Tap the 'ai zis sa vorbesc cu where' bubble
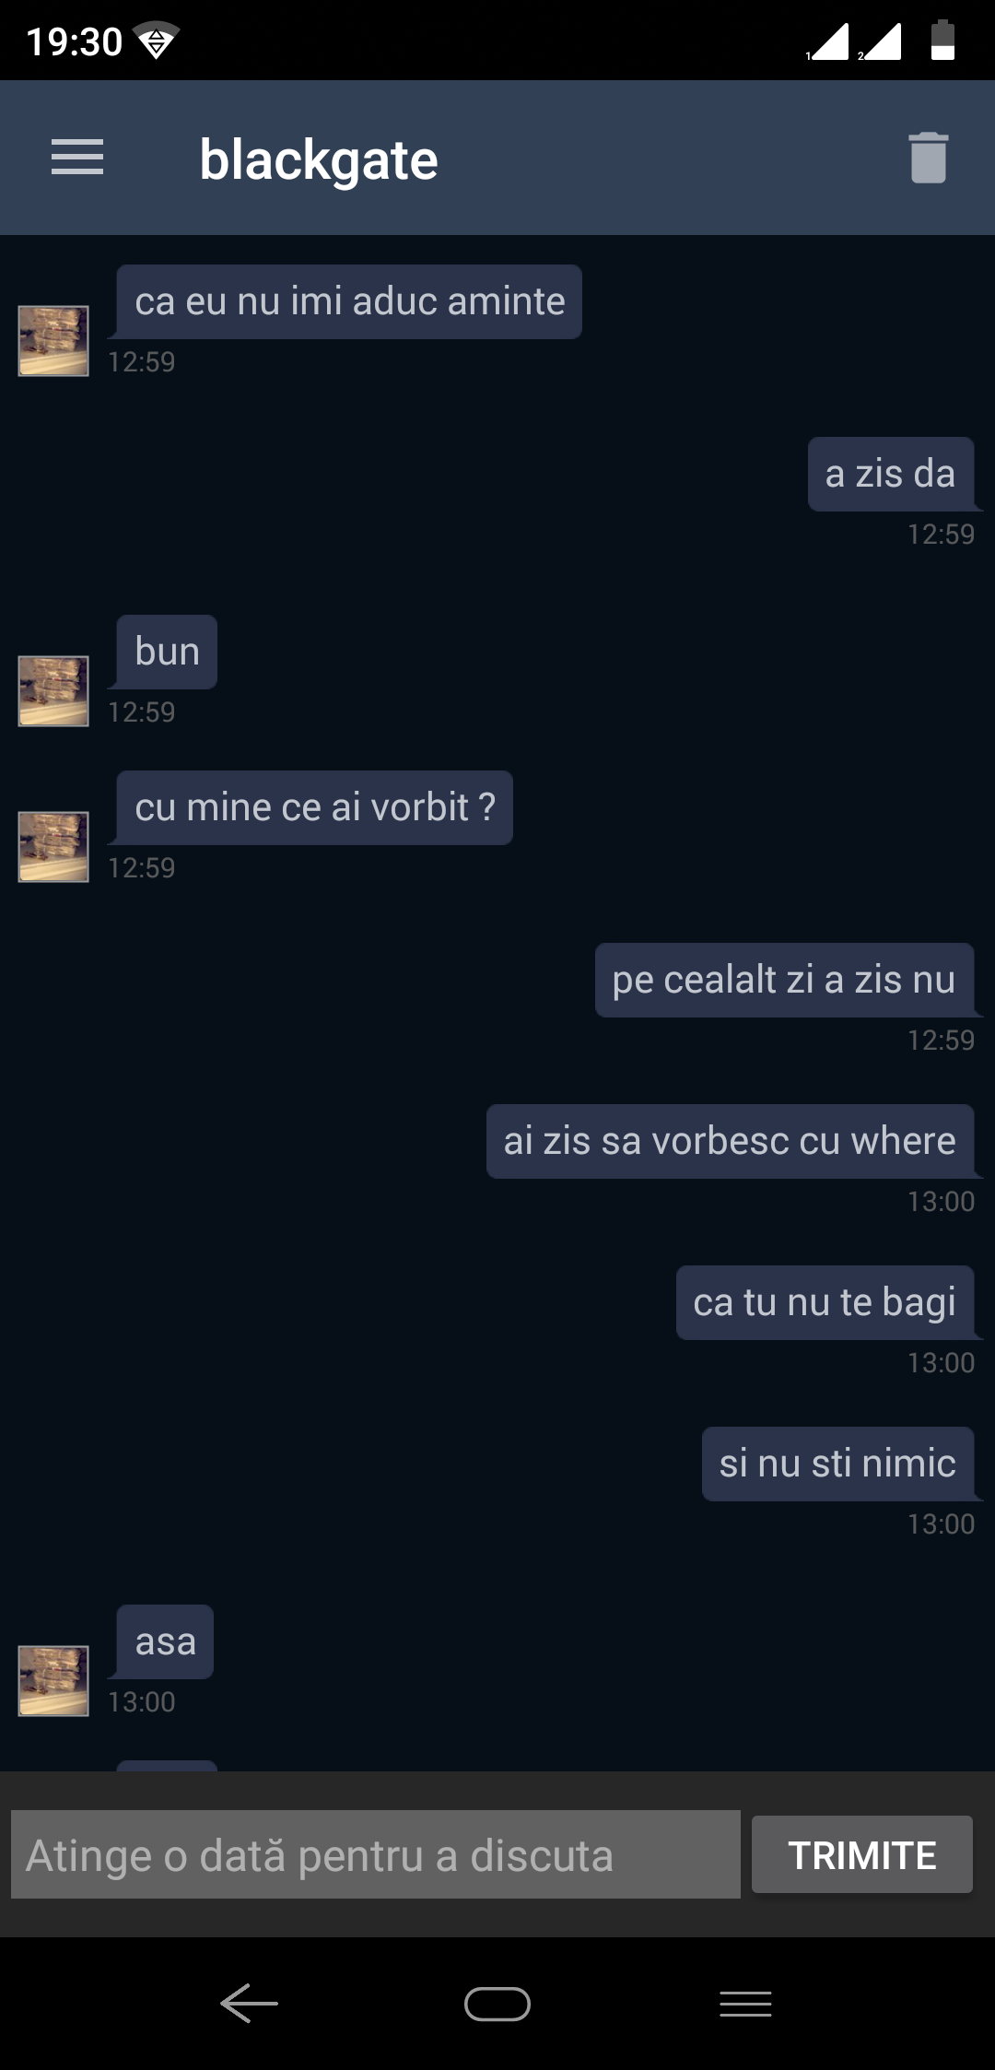The image size is (995, 2070). tap(730, 1141)
